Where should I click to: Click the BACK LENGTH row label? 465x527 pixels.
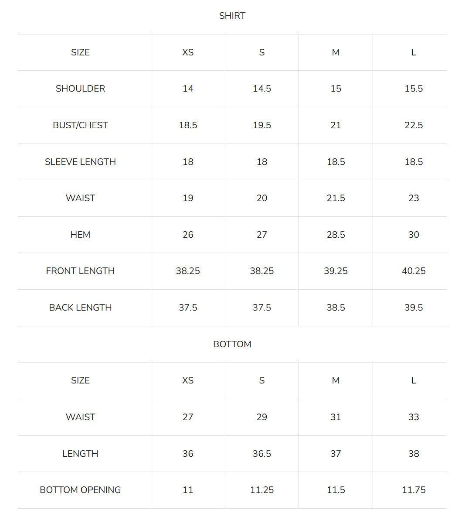point(80,308)
